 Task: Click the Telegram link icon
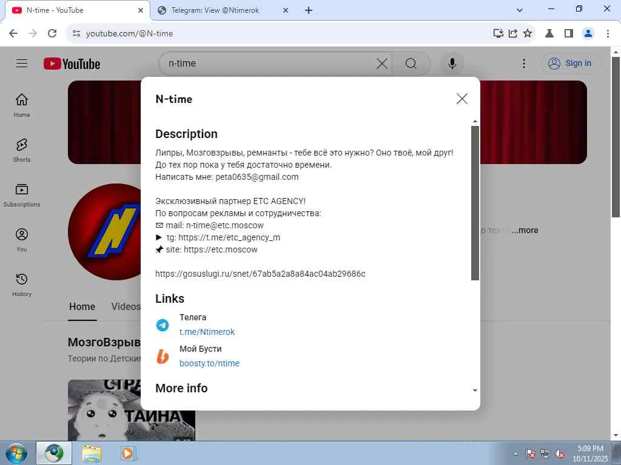(163, 325)
